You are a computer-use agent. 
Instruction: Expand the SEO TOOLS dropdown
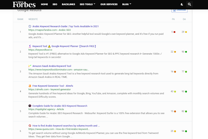[x=88, y=4]
